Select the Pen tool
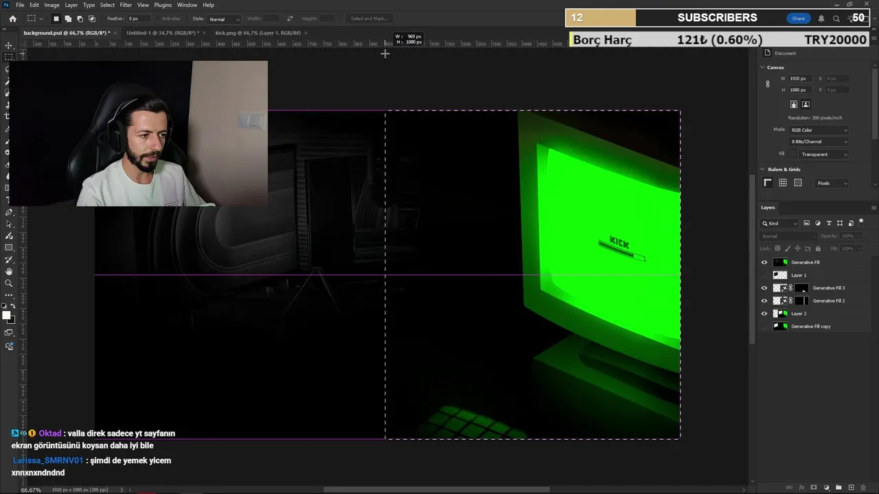The width and height of the screenshot is (879, 494). tap(9, 213)
